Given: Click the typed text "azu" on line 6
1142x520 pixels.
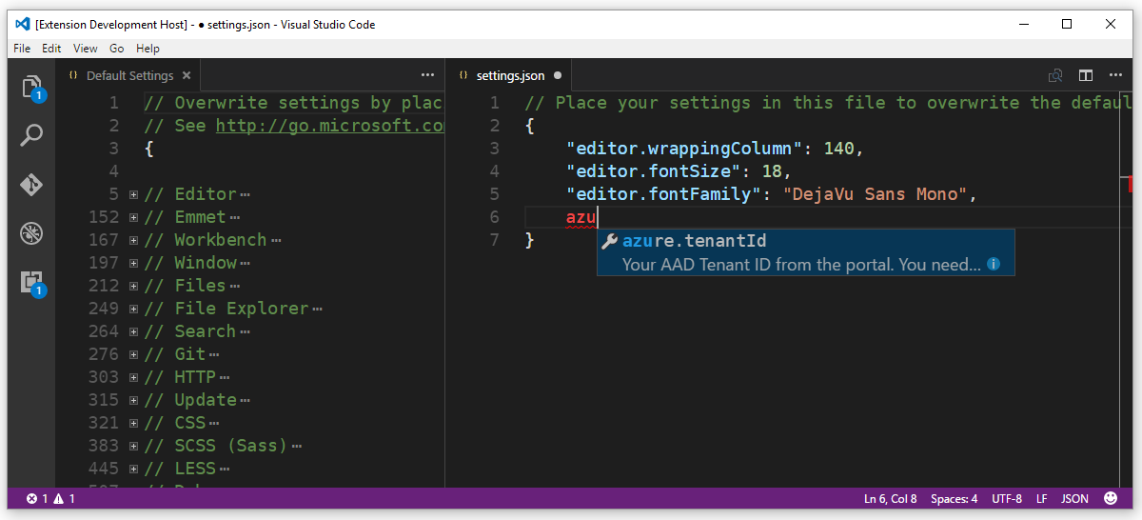Looking at the screenshot, I should 581,217.
